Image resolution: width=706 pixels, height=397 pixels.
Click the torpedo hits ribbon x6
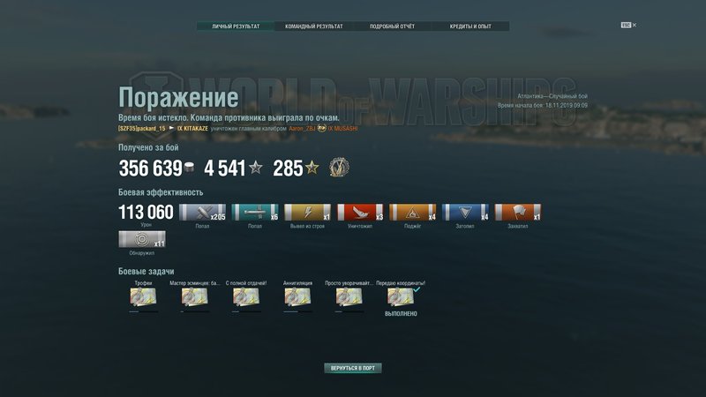pos(255,212)
